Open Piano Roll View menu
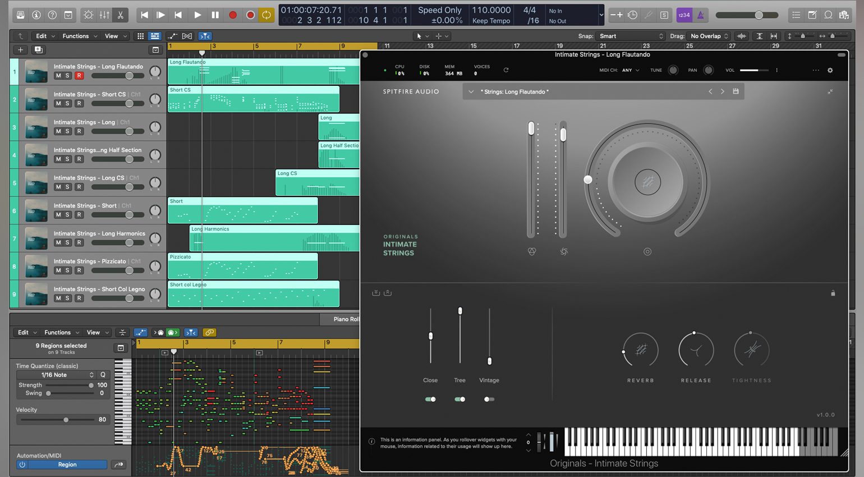 98,332
